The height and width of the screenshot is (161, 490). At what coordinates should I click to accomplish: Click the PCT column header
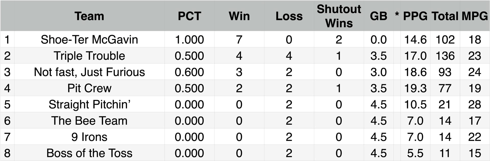click(x=189, y=16)
